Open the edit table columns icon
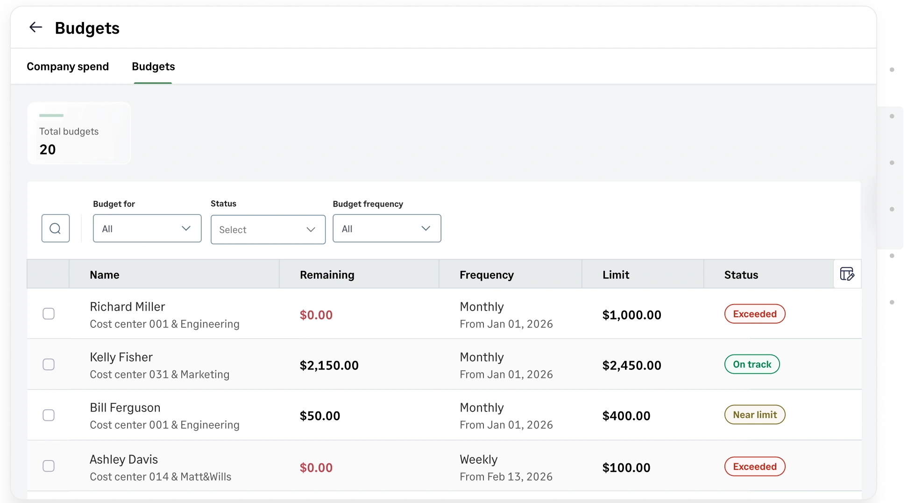 click(847, 274)
